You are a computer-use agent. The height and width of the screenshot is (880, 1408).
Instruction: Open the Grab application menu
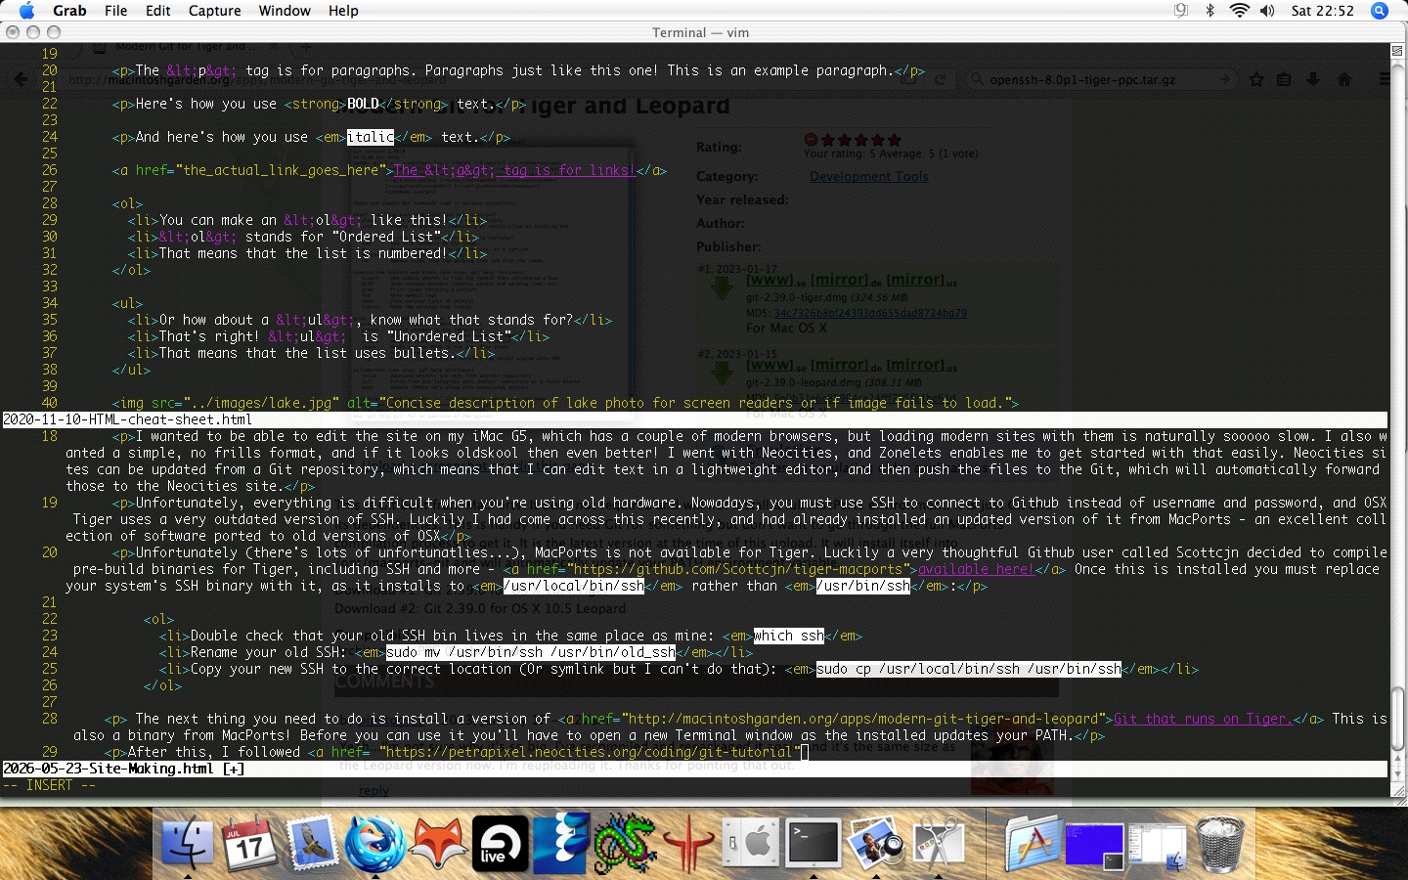point(69,11)
